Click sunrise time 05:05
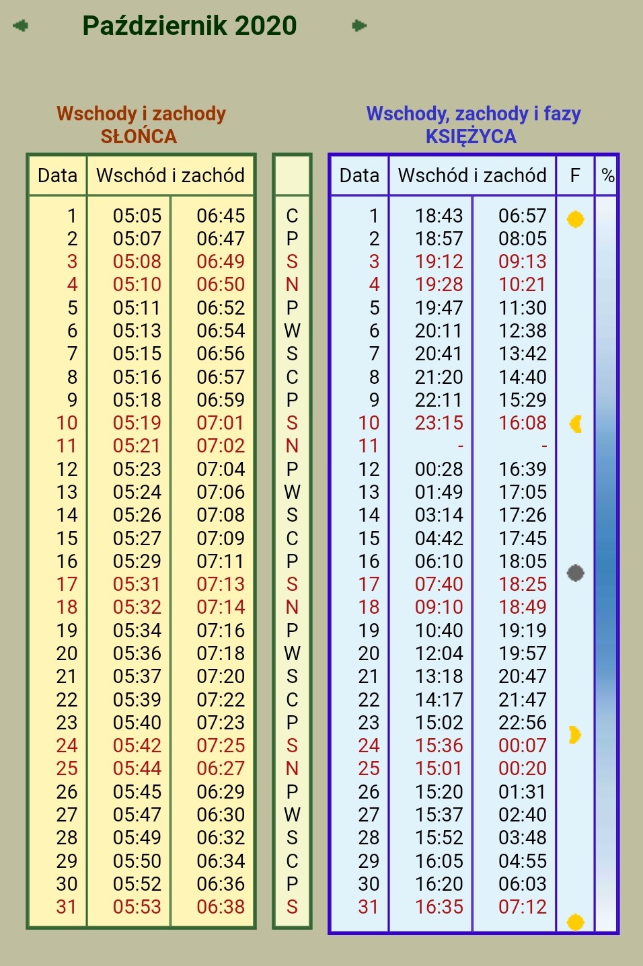 tap(137, 216)
